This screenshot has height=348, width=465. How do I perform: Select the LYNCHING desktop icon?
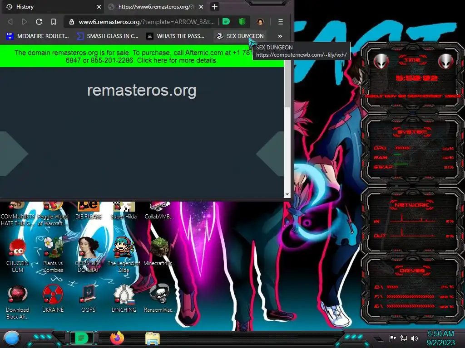(124, 298)
